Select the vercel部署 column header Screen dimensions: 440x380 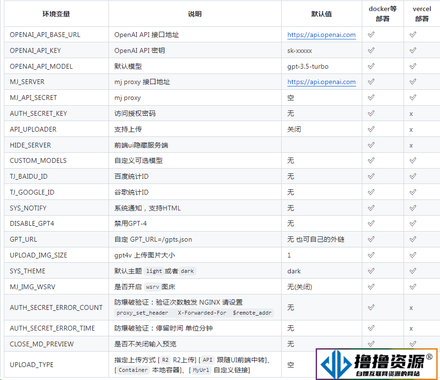click(x=422, y=14)
